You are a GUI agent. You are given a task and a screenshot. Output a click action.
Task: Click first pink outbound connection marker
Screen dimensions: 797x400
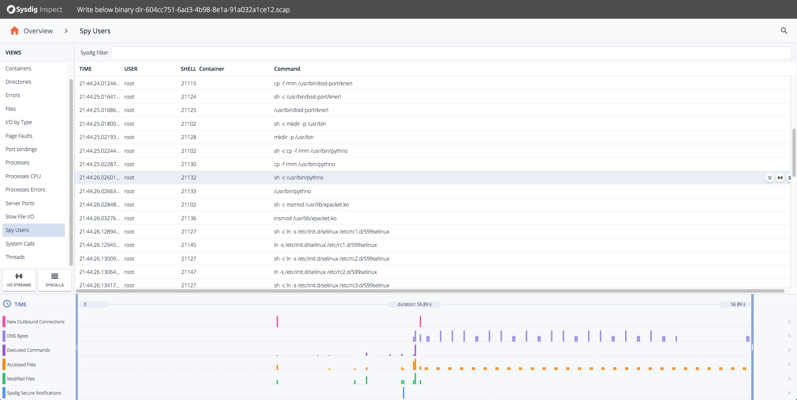(277, 321)
